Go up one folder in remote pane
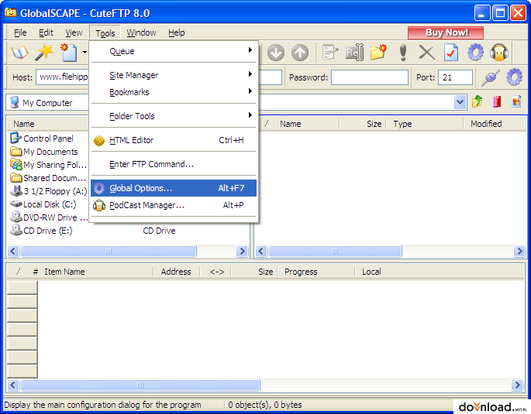 point(478,101)
